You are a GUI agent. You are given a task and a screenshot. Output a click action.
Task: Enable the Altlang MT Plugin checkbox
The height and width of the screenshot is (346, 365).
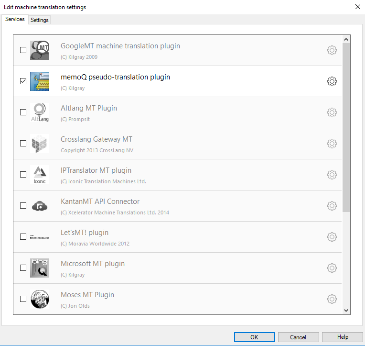[23, 112]
